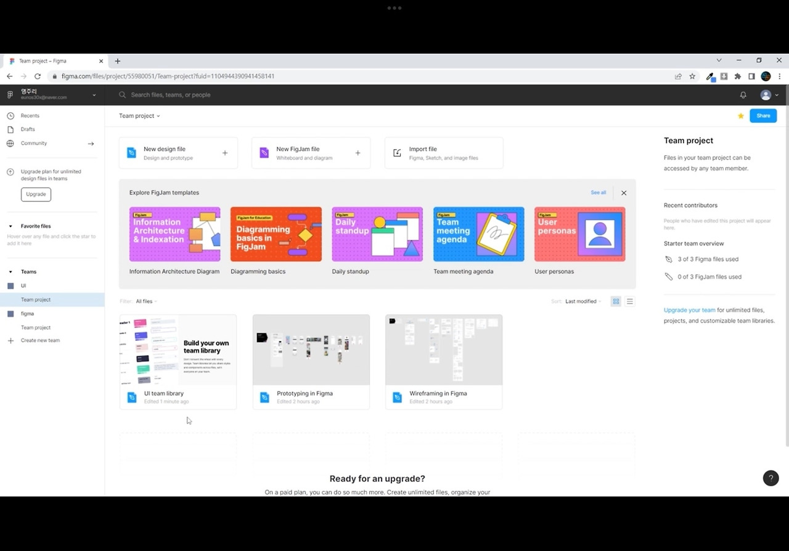Expand the workspace account switcher chevron
Viewport: 789px width, 551px height.
pos(94,95)
